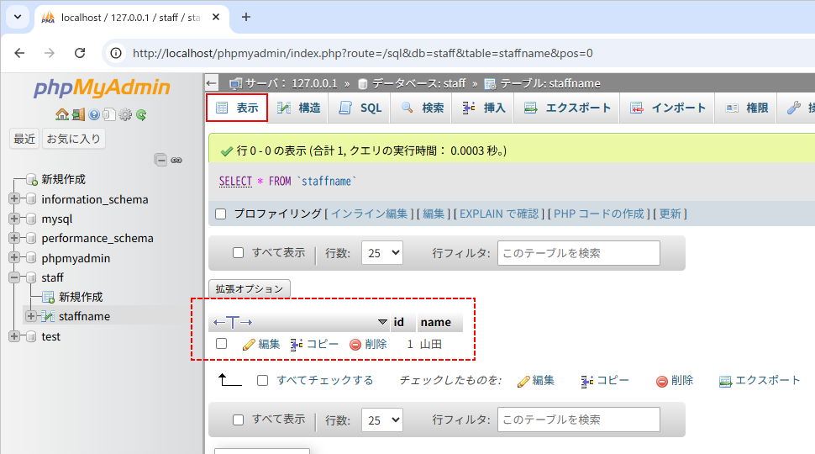The image size is (815, 454).
Task: Collapse all navigation tree items icon
Action: 160,160
